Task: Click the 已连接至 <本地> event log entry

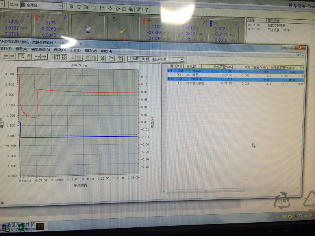Action: pos(279,30)
